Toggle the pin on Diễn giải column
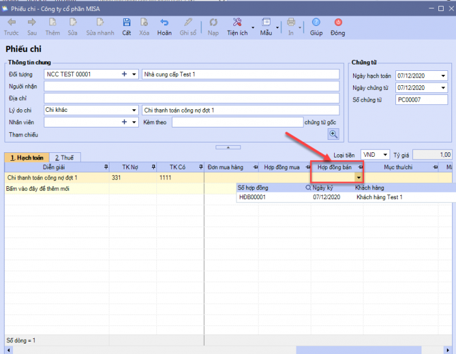This screenshot has width=456, height=354. [x=106, y=167]
